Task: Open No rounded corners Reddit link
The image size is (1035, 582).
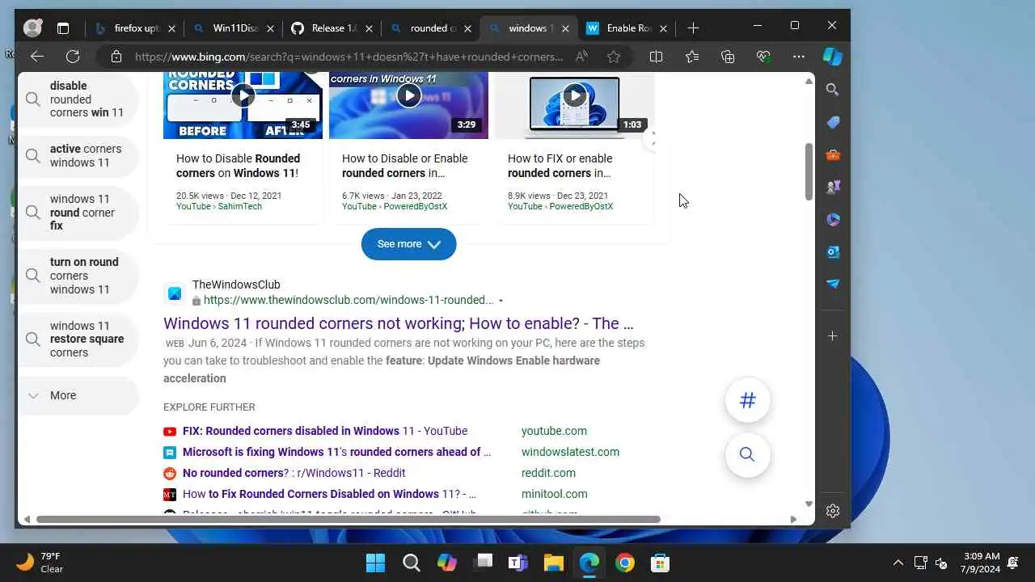Action: point(294,473)
